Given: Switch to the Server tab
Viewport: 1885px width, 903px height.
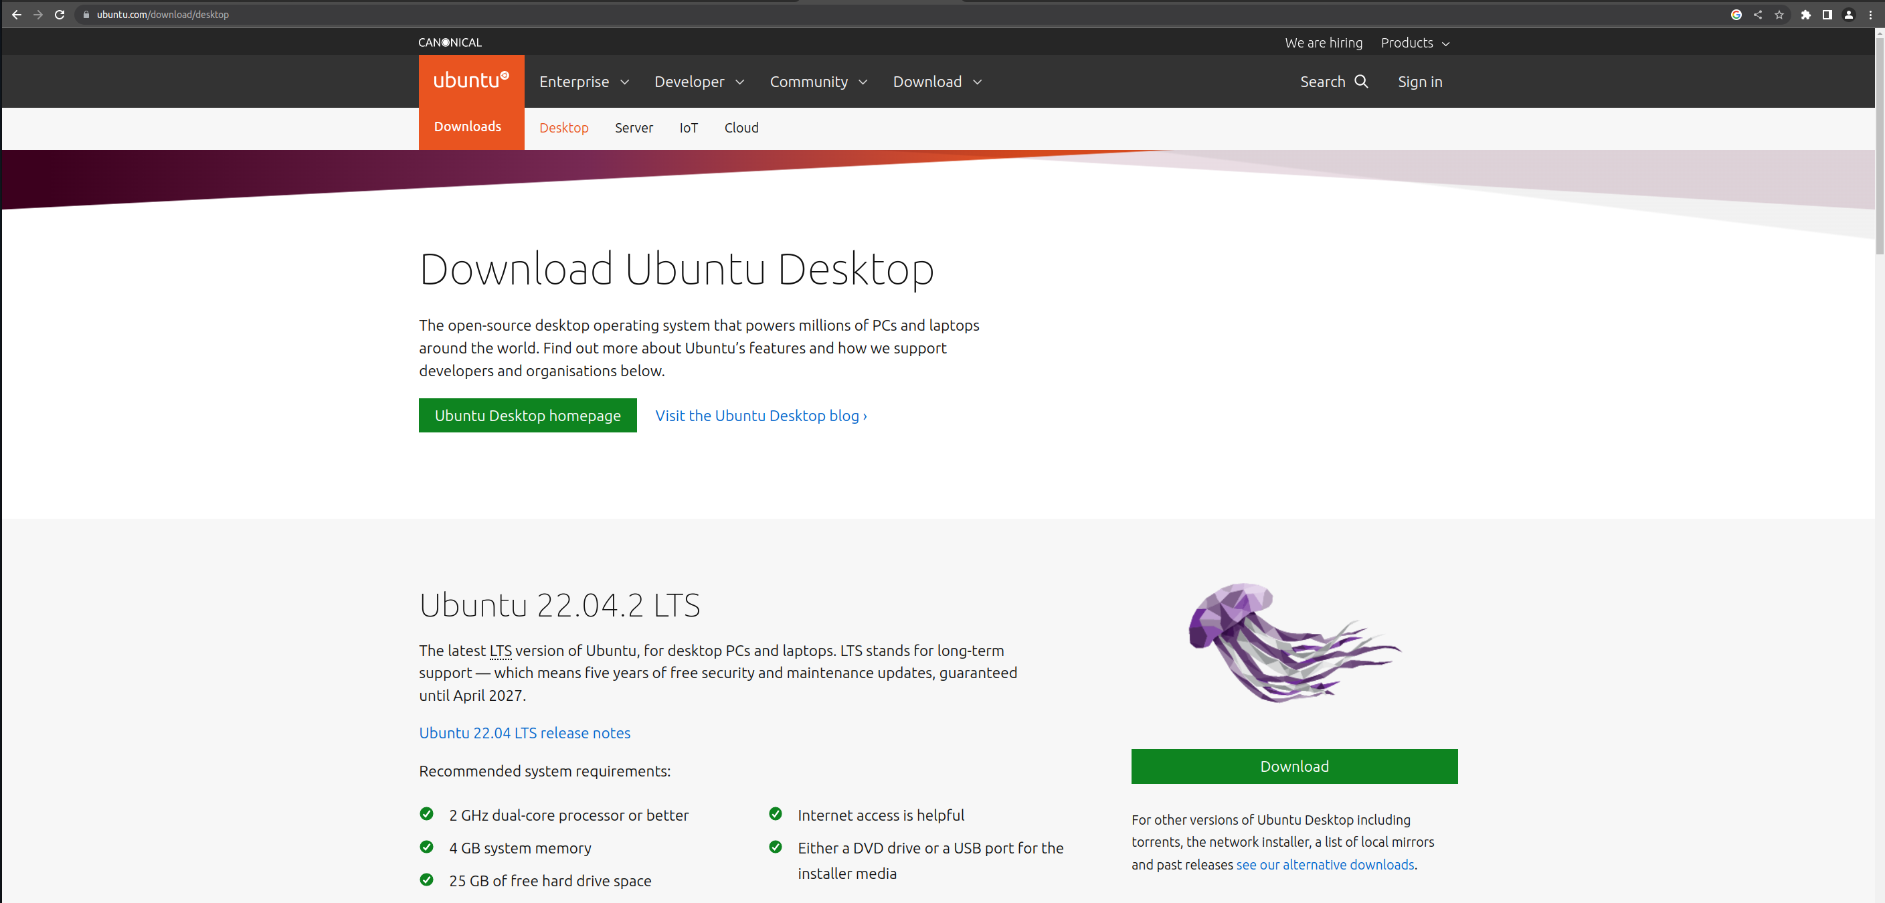Looking at the screenshot, I should (x=634, y=128).
